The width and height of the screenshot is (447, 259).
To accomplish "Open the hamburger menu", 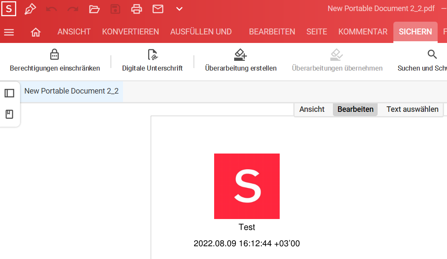I will click(9, 32).
